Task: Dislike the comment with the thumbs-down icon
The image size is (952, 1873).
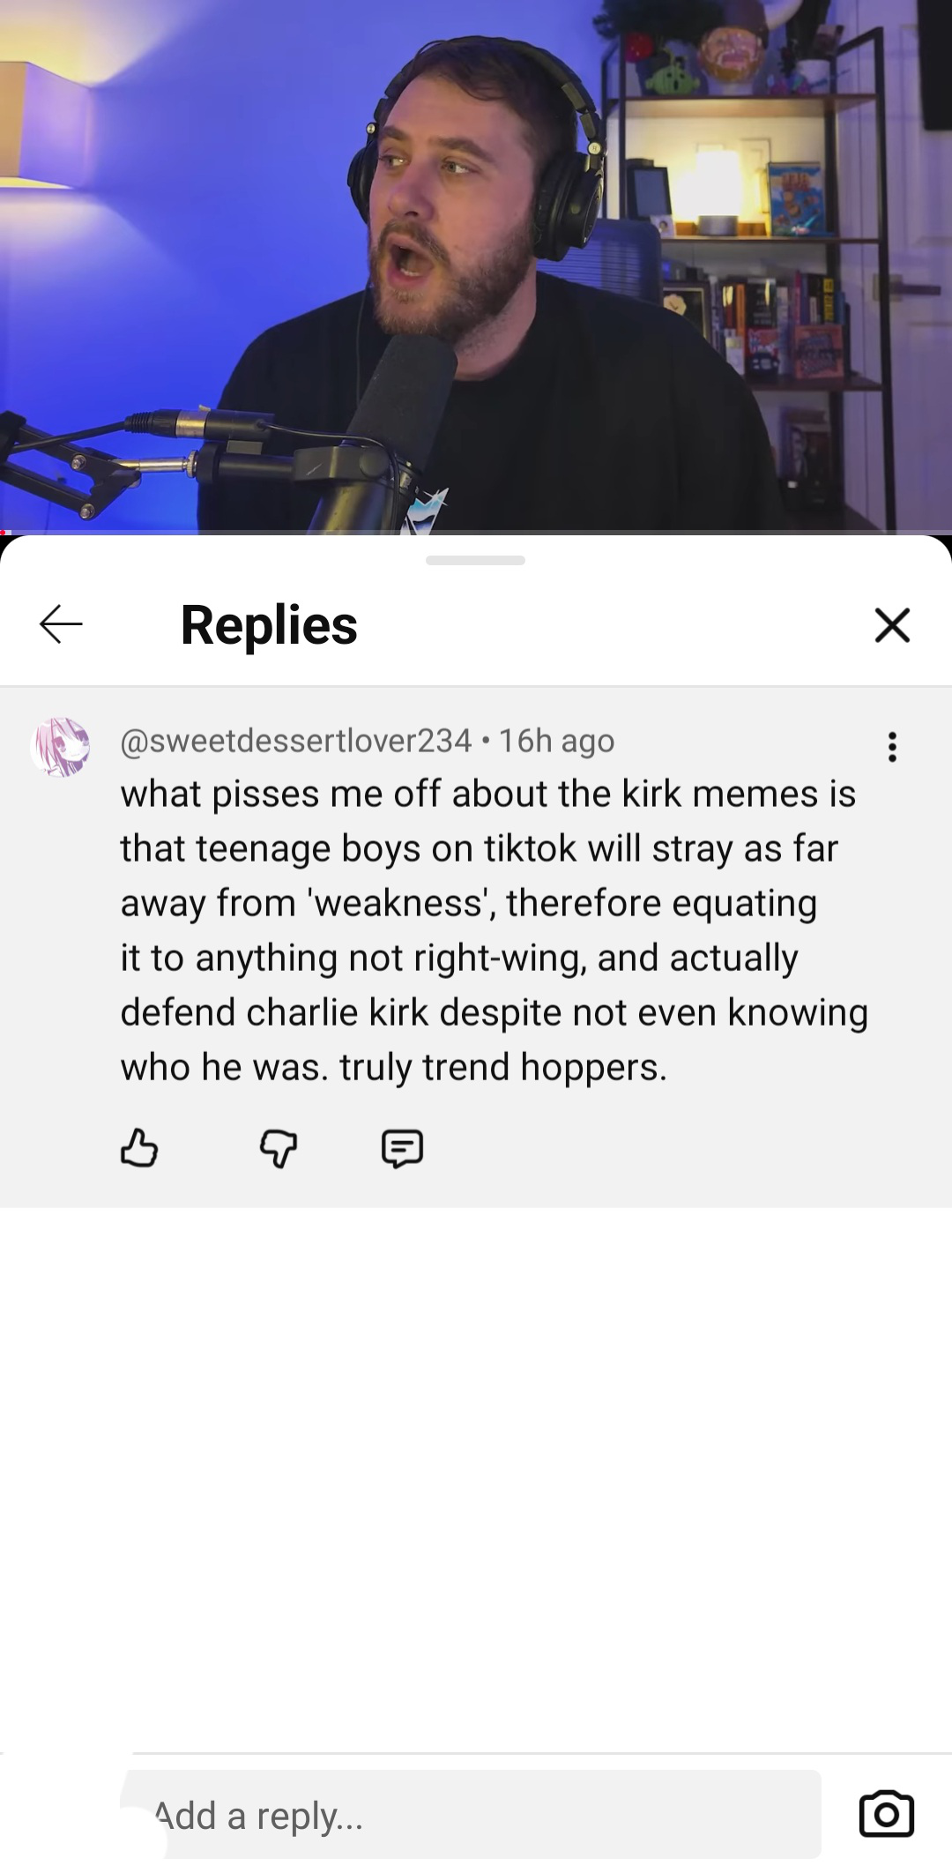Action: pos(279,1148)
